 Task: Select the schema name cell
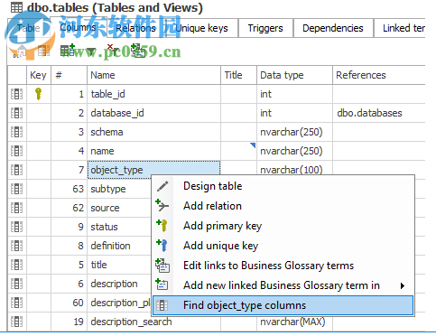pos(153,132)
